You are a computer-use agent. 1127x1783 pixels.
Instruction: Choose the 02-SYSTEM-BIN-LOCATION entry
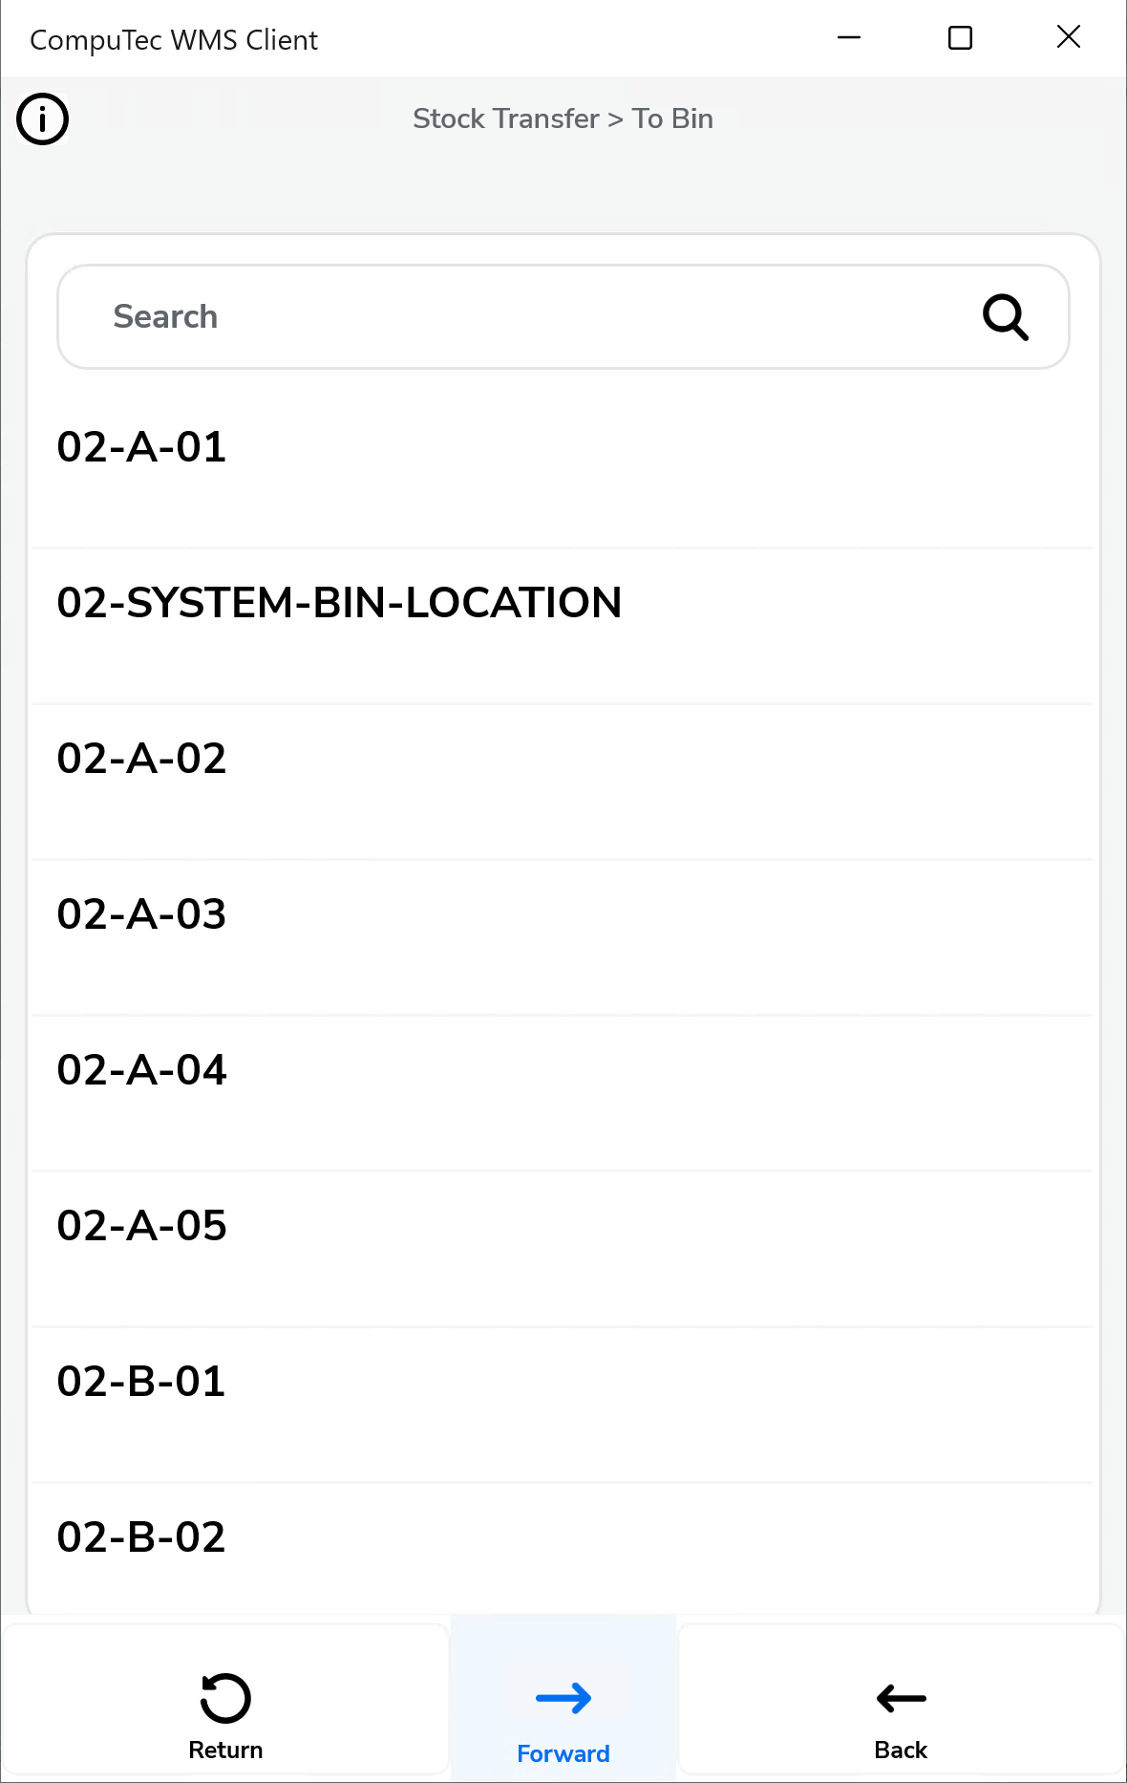pyautogui.click(x=339, y=603)
